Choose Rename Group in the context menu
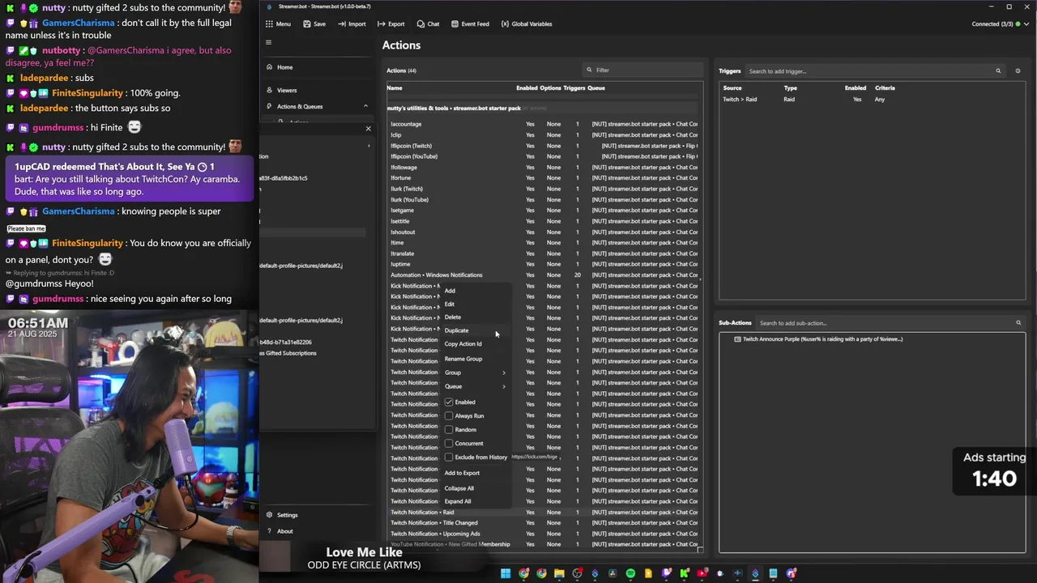 463,359
